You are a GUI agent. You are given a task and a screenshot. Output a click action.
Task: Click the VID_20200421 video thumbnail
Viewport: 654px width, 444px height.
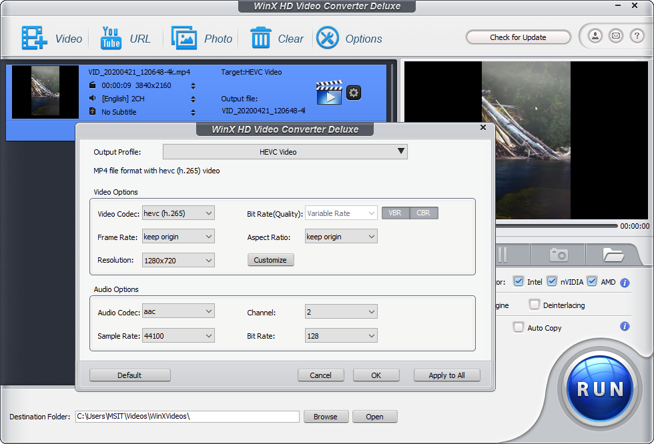coord(44,91)
